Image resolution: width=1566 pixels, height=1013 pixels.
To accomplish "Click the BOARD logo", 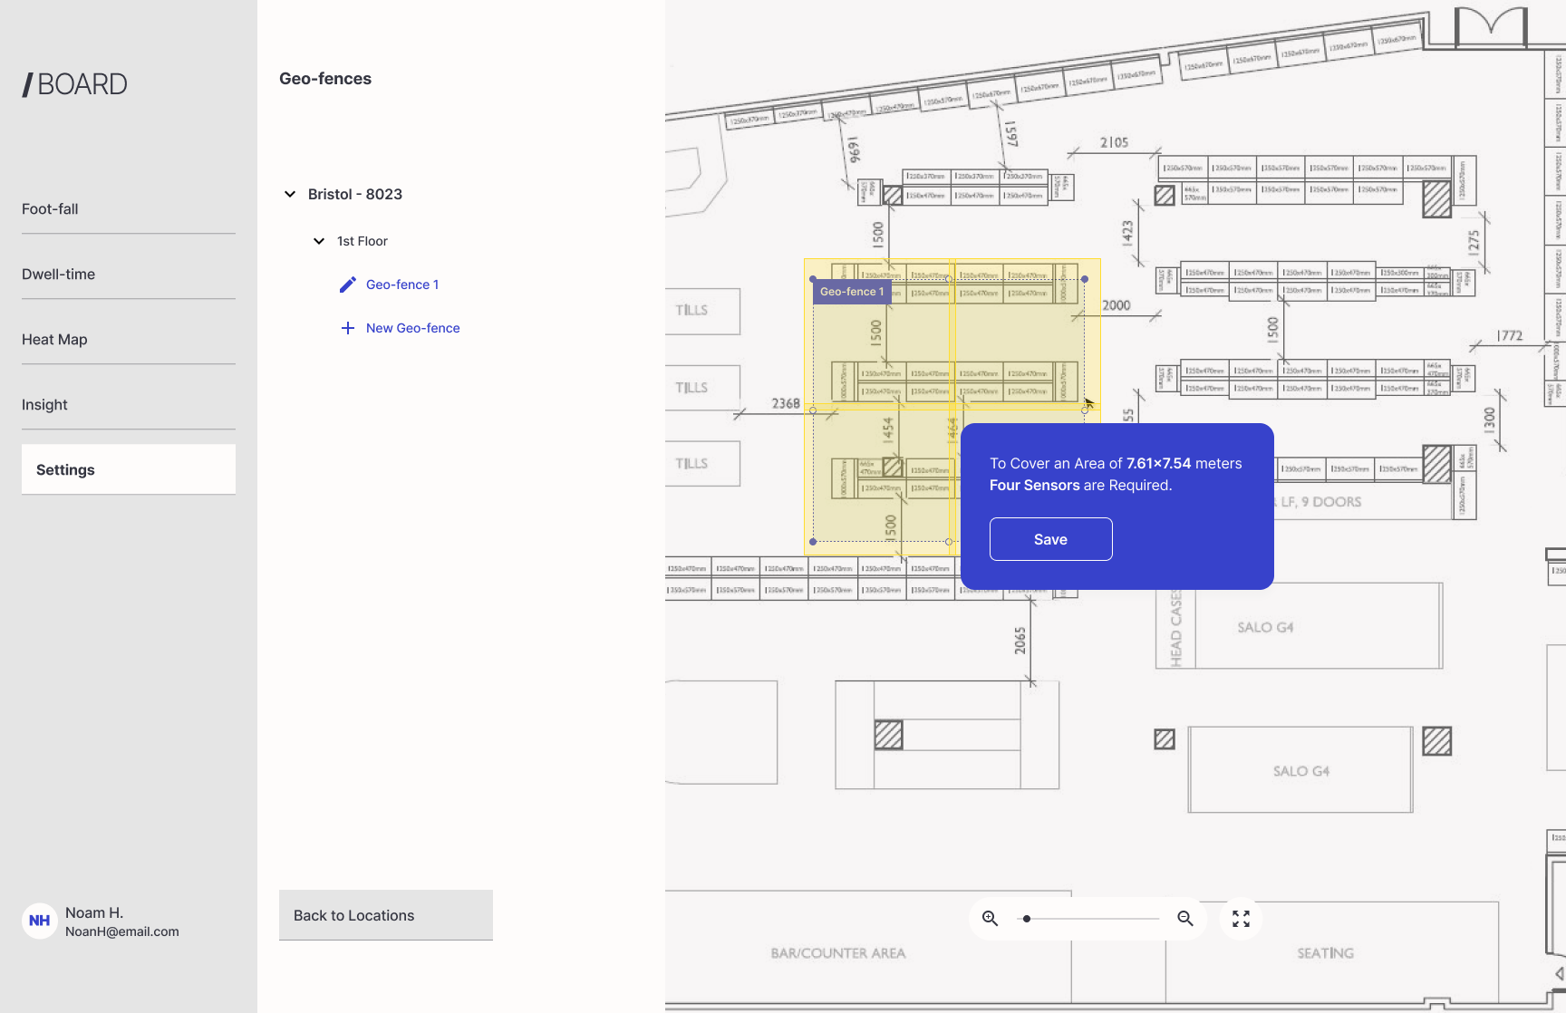I will pyautogui.click(x=75, y=84).
